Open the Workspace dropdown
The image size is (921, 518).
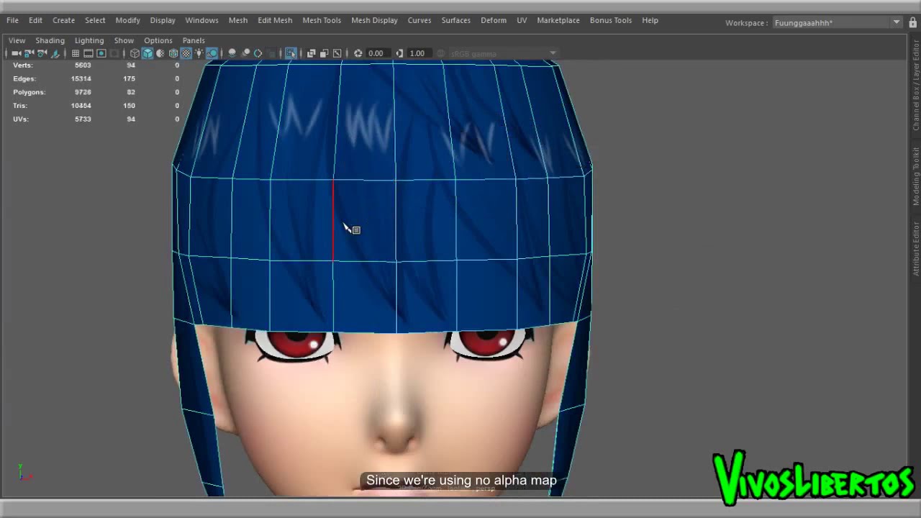(837, 22)
